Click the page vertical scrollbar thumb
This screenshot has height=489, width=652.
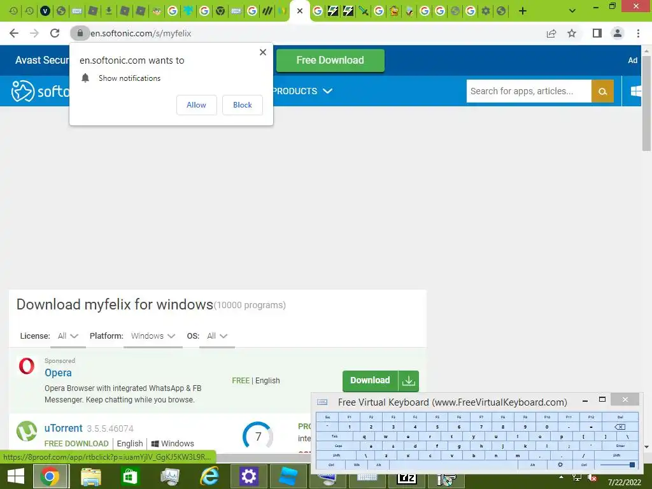tap(647, 103)
